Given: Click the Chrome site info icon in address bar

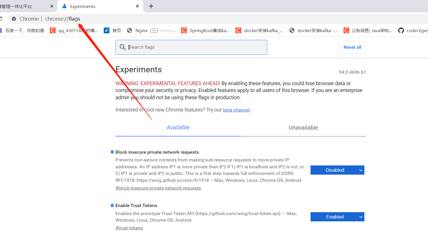Looking at the screenshot, I should tap(14, 19).
